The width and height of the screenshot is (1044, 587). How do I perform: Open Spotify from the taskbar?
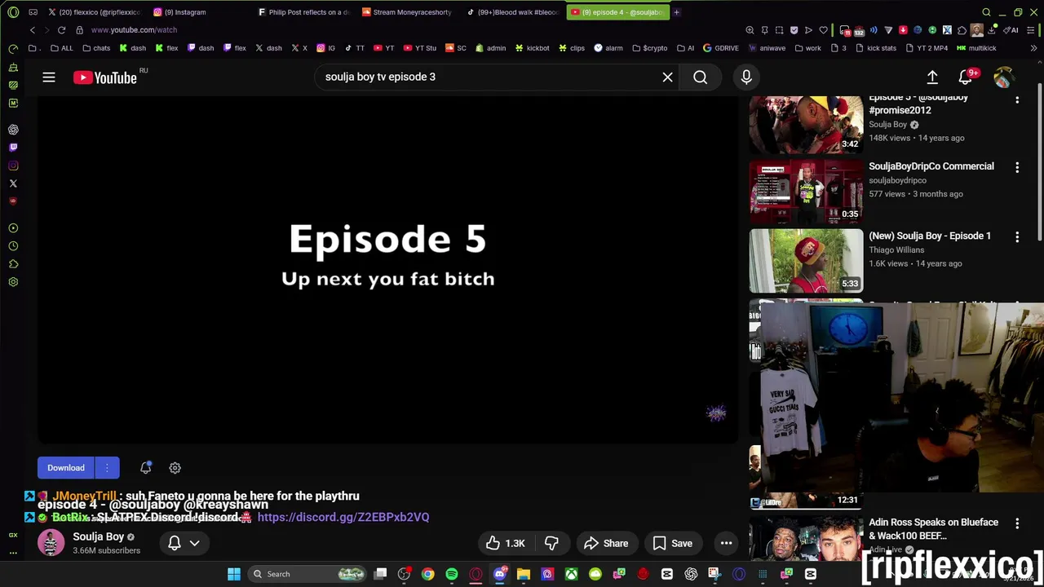tap(452, 574)
